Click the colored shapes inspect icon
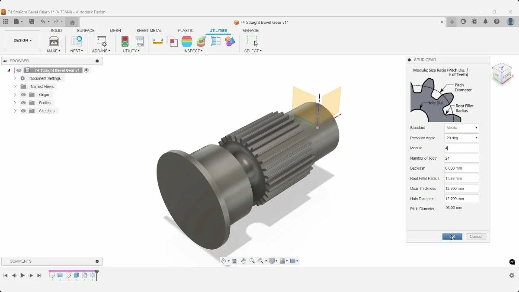This screenshot has height=292, width=519. point(230,42)
